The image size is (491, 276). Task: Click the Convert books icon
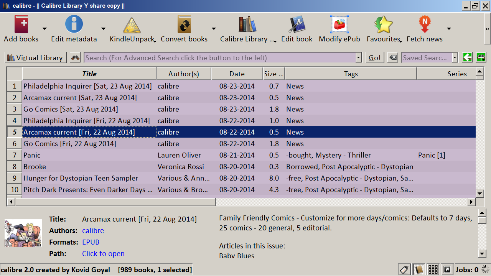[184, 25]
